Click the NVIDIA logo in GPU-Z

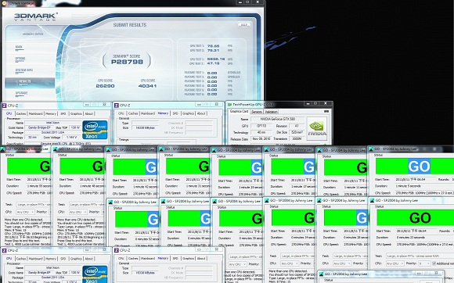[317, 128]
